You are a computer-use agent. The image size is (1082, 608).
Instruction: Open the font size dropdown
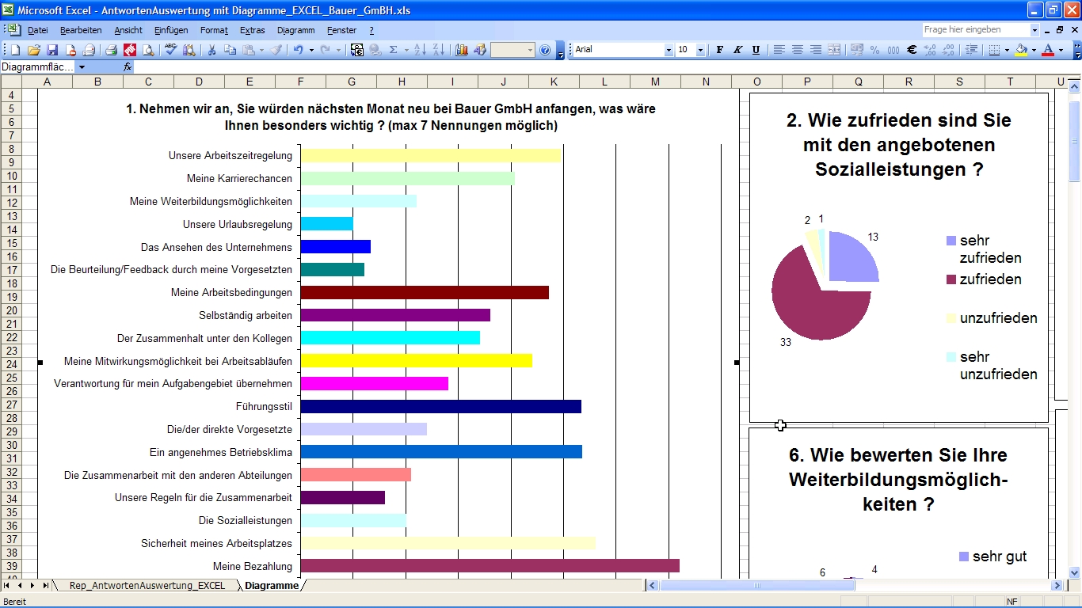[x=700, y=50]
